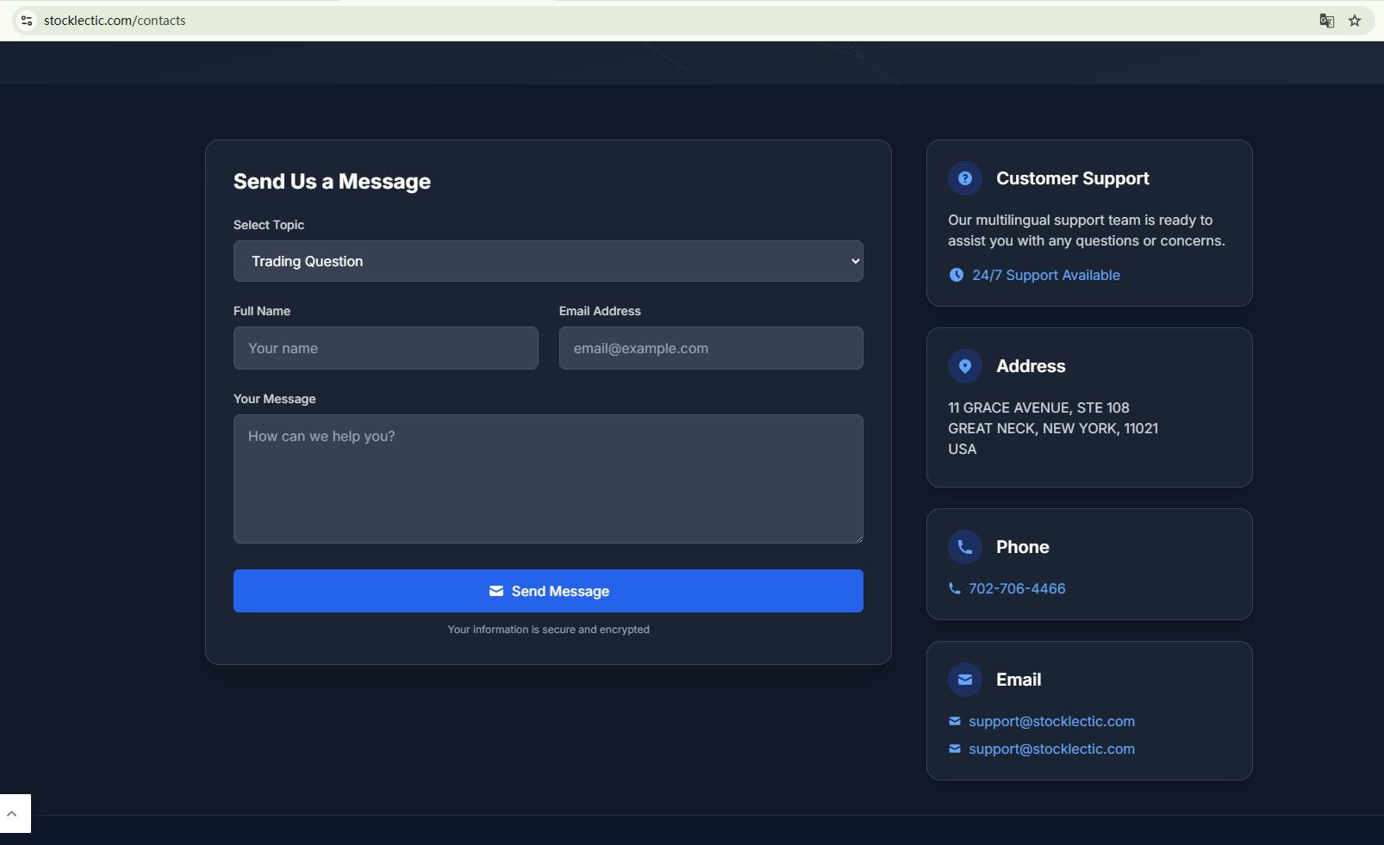1384x845 pixels.
Task: Click the 24/7 Support Available text
Action: tap(1045, 275)
